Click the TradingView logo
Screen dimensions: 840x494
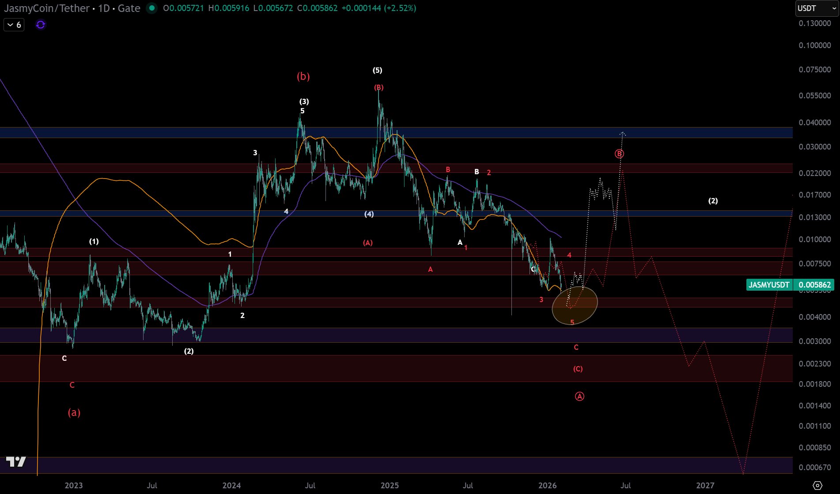16,461
